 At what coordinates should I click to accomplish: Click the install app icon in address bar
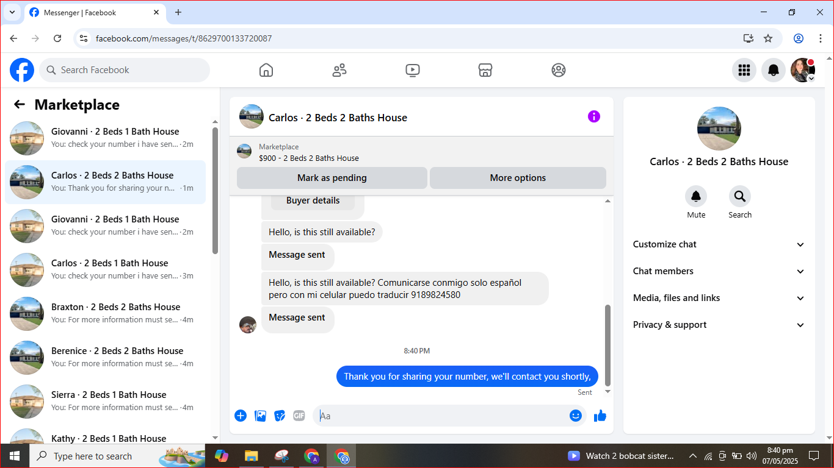coord(749,38)
